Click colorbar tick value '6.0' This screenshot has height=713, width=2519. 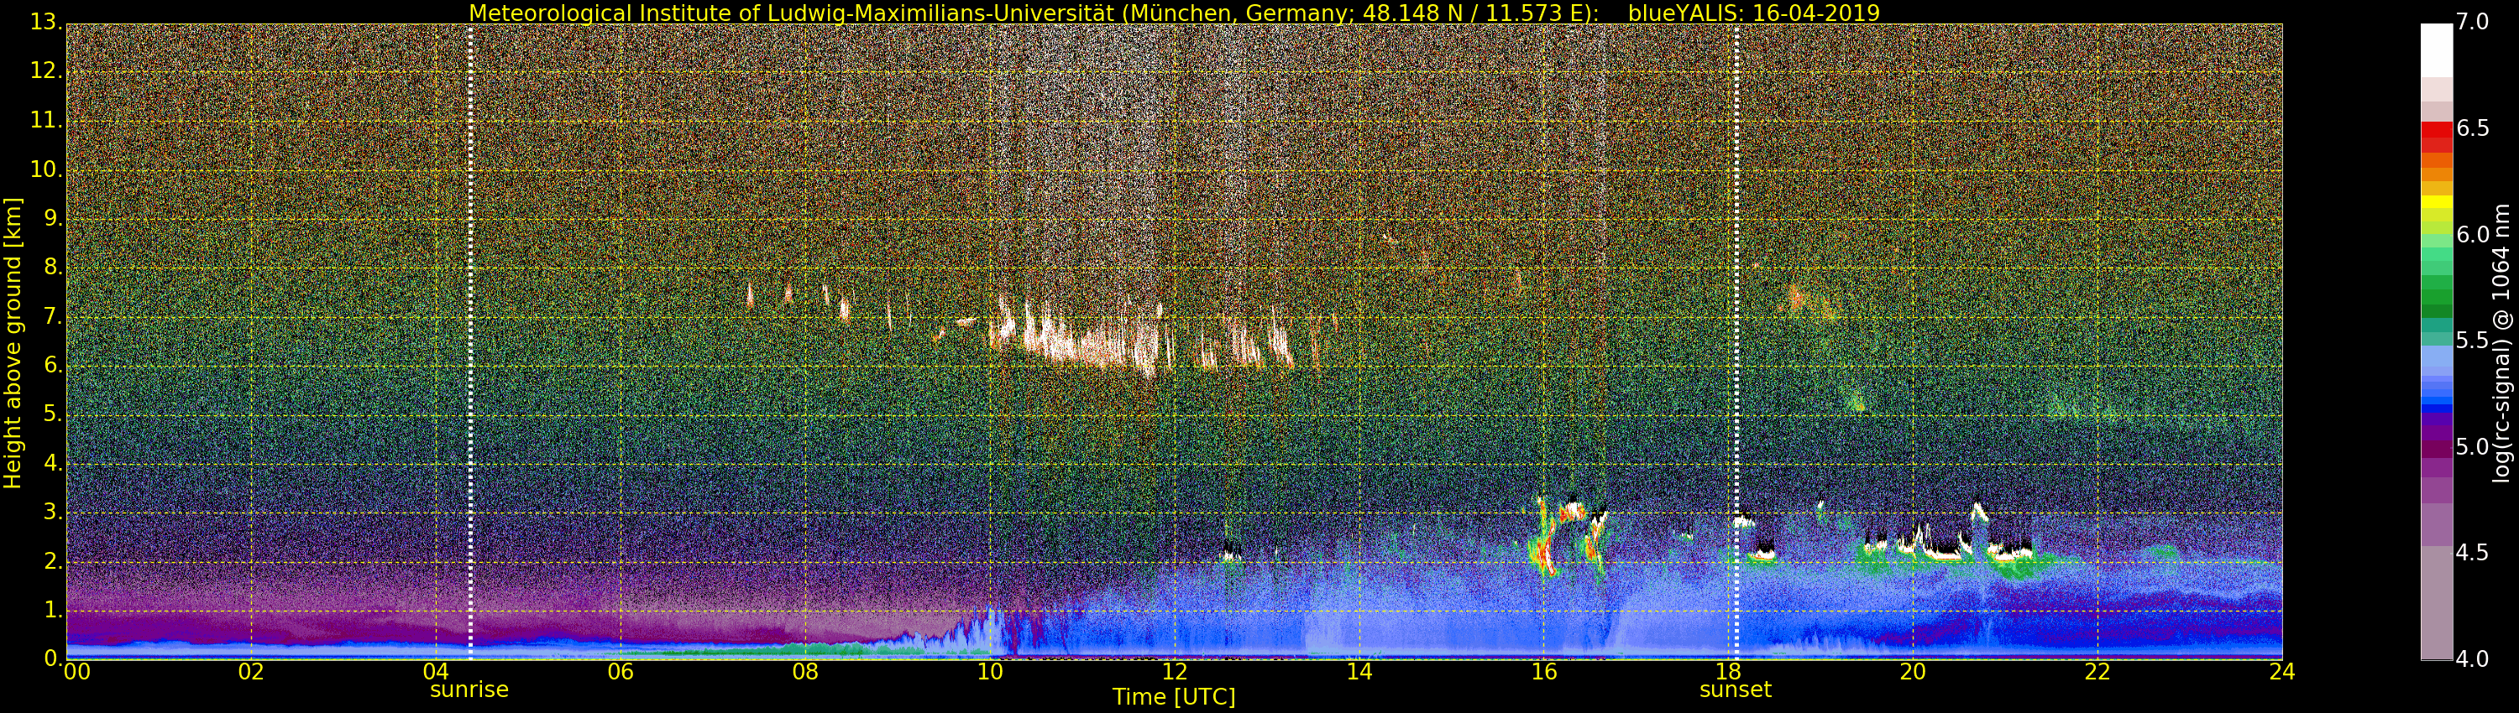coord(2474,236)
